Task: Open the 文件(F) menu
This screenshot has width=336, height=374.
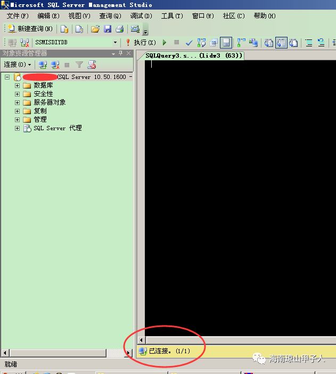Action: (18, 16)
